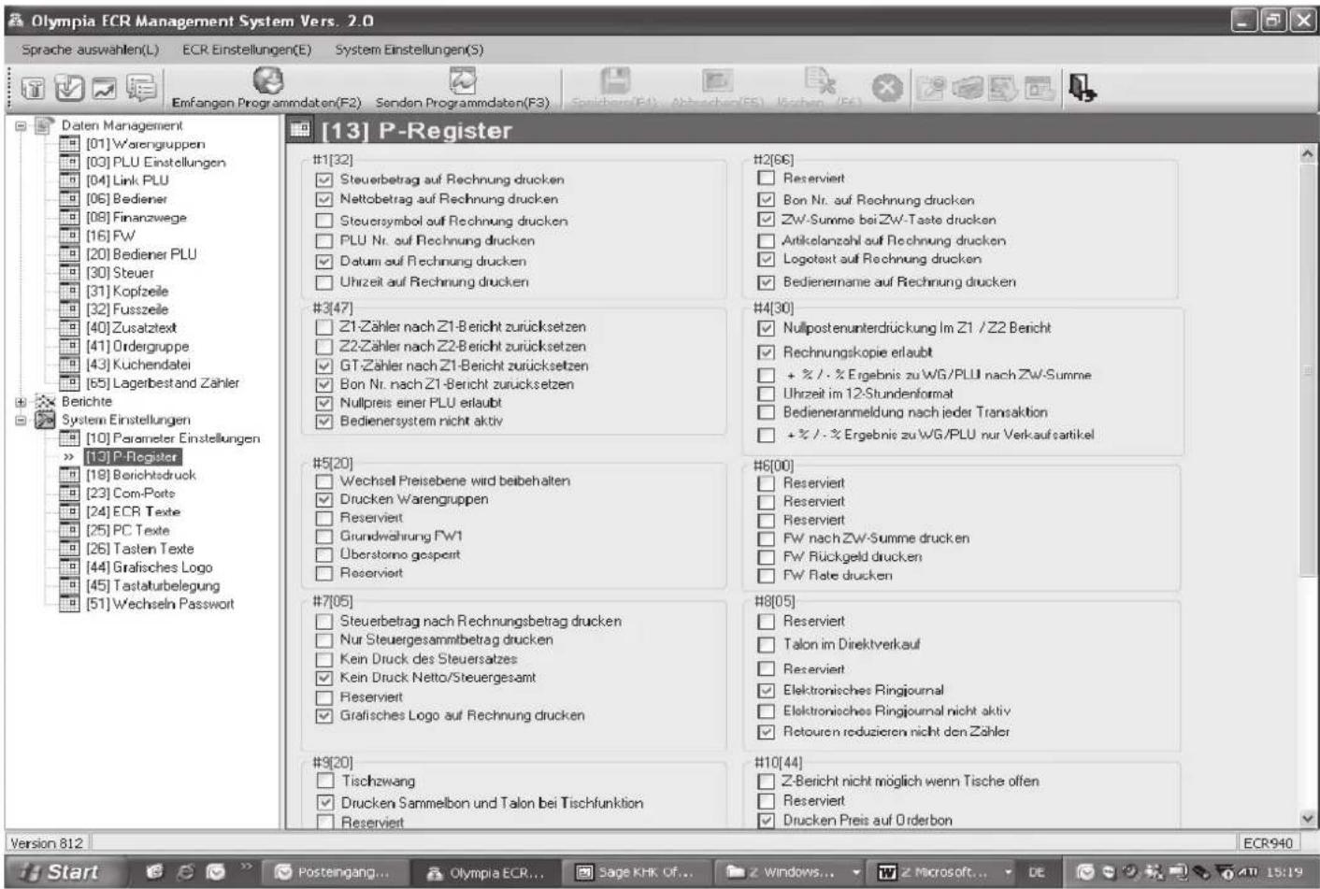
Task: Toggle Bon Nr. auf Rechnung drucken
Action: (767, 200)
